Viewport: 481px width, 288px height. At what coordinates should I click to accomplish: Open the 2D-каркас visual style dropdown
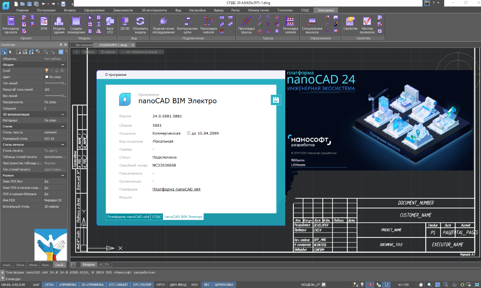(x=107, y=52)
